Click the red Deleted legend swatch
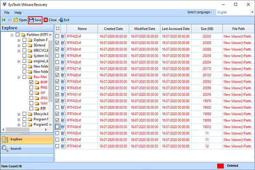 [221, 166]
